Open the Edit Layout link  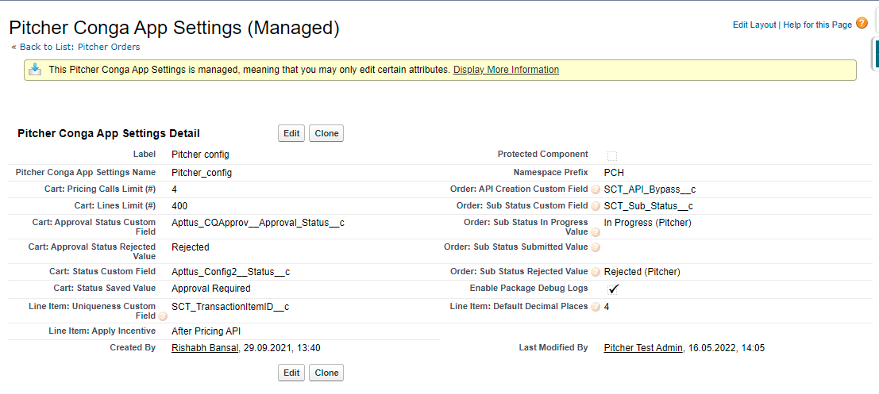[x=754, y=25]
